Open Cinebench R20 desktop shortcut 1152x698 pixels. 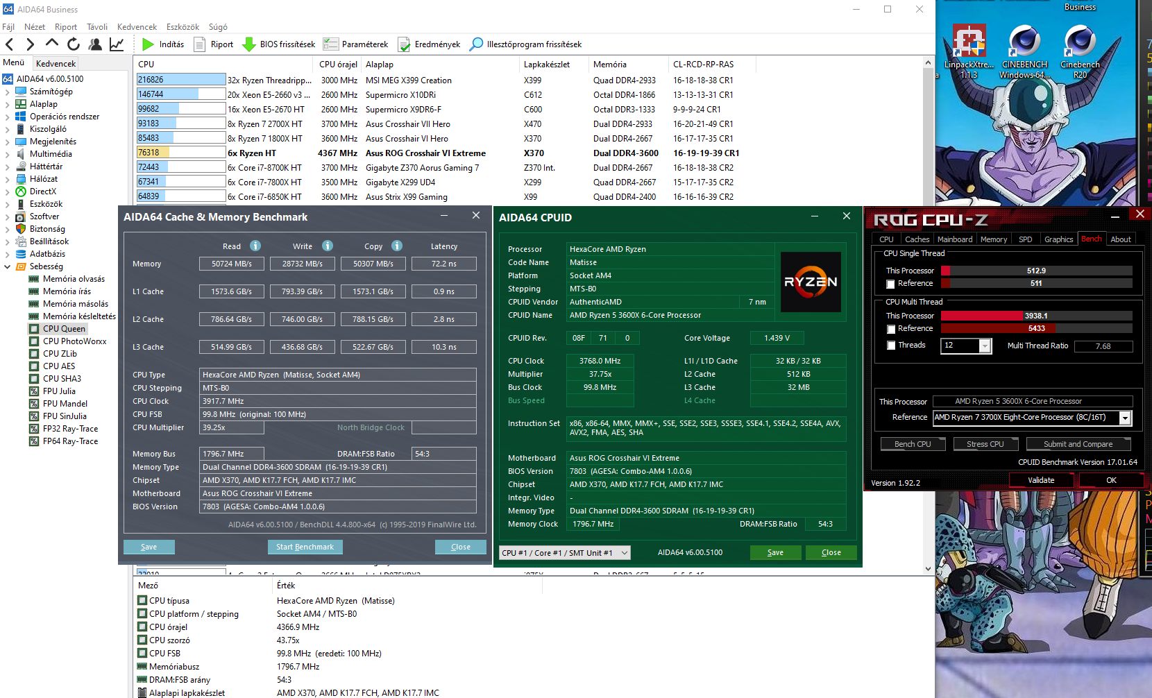click(1081, 52)
